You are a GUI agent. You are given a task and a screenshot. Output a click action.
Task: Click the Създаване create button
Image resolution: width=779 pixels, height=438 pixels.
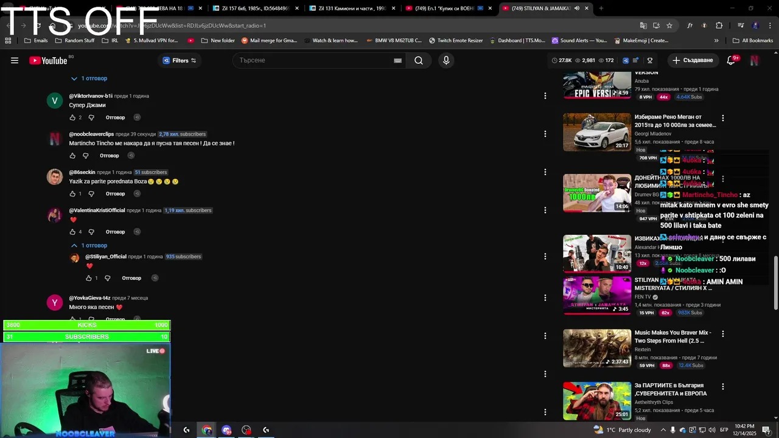(693, 60)
